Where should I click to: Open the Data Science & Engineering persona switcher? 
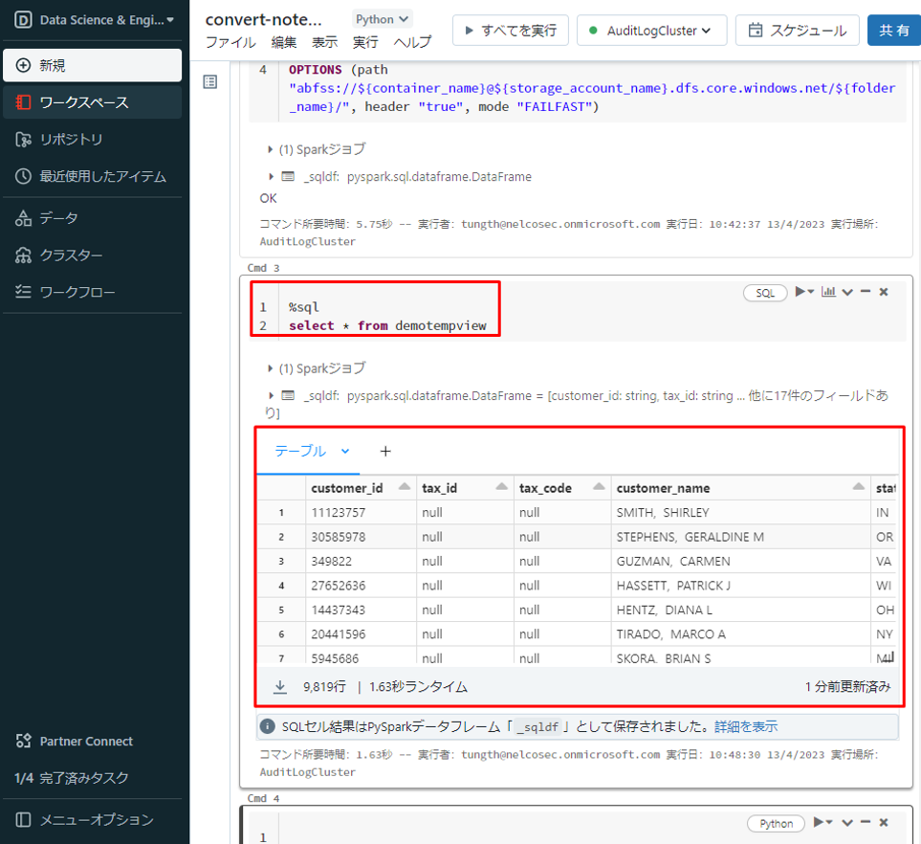pos(96,20)
